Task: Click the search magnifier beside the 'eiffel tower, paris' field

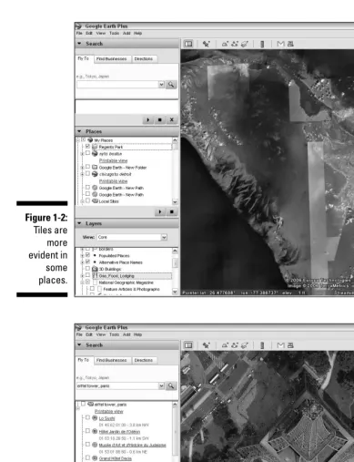Action: (x=171, y=385)
